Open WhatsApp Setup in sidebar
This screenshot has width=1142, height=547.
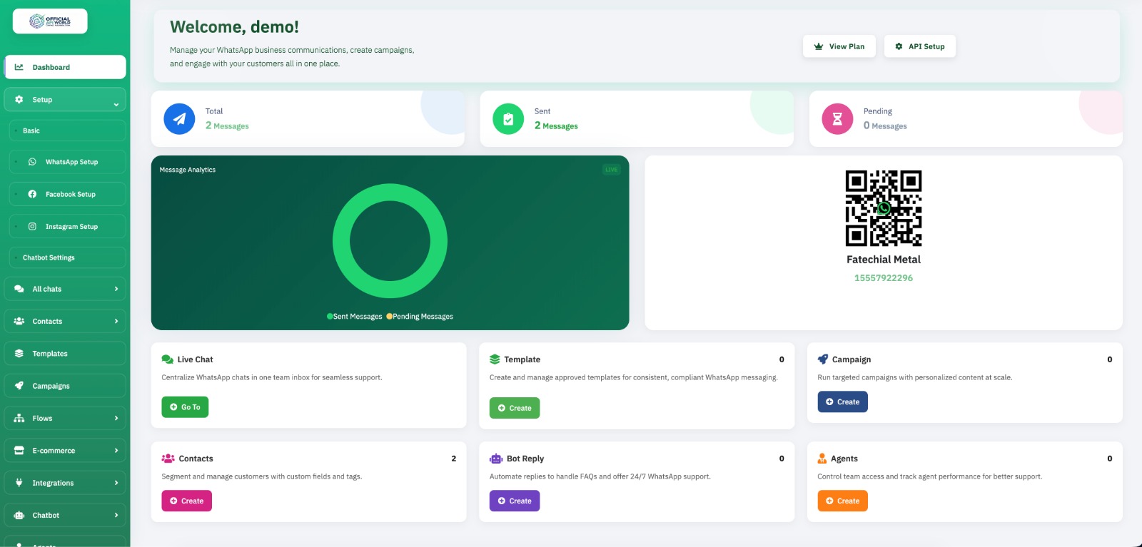pyautogui.click(x=68, y=162)
